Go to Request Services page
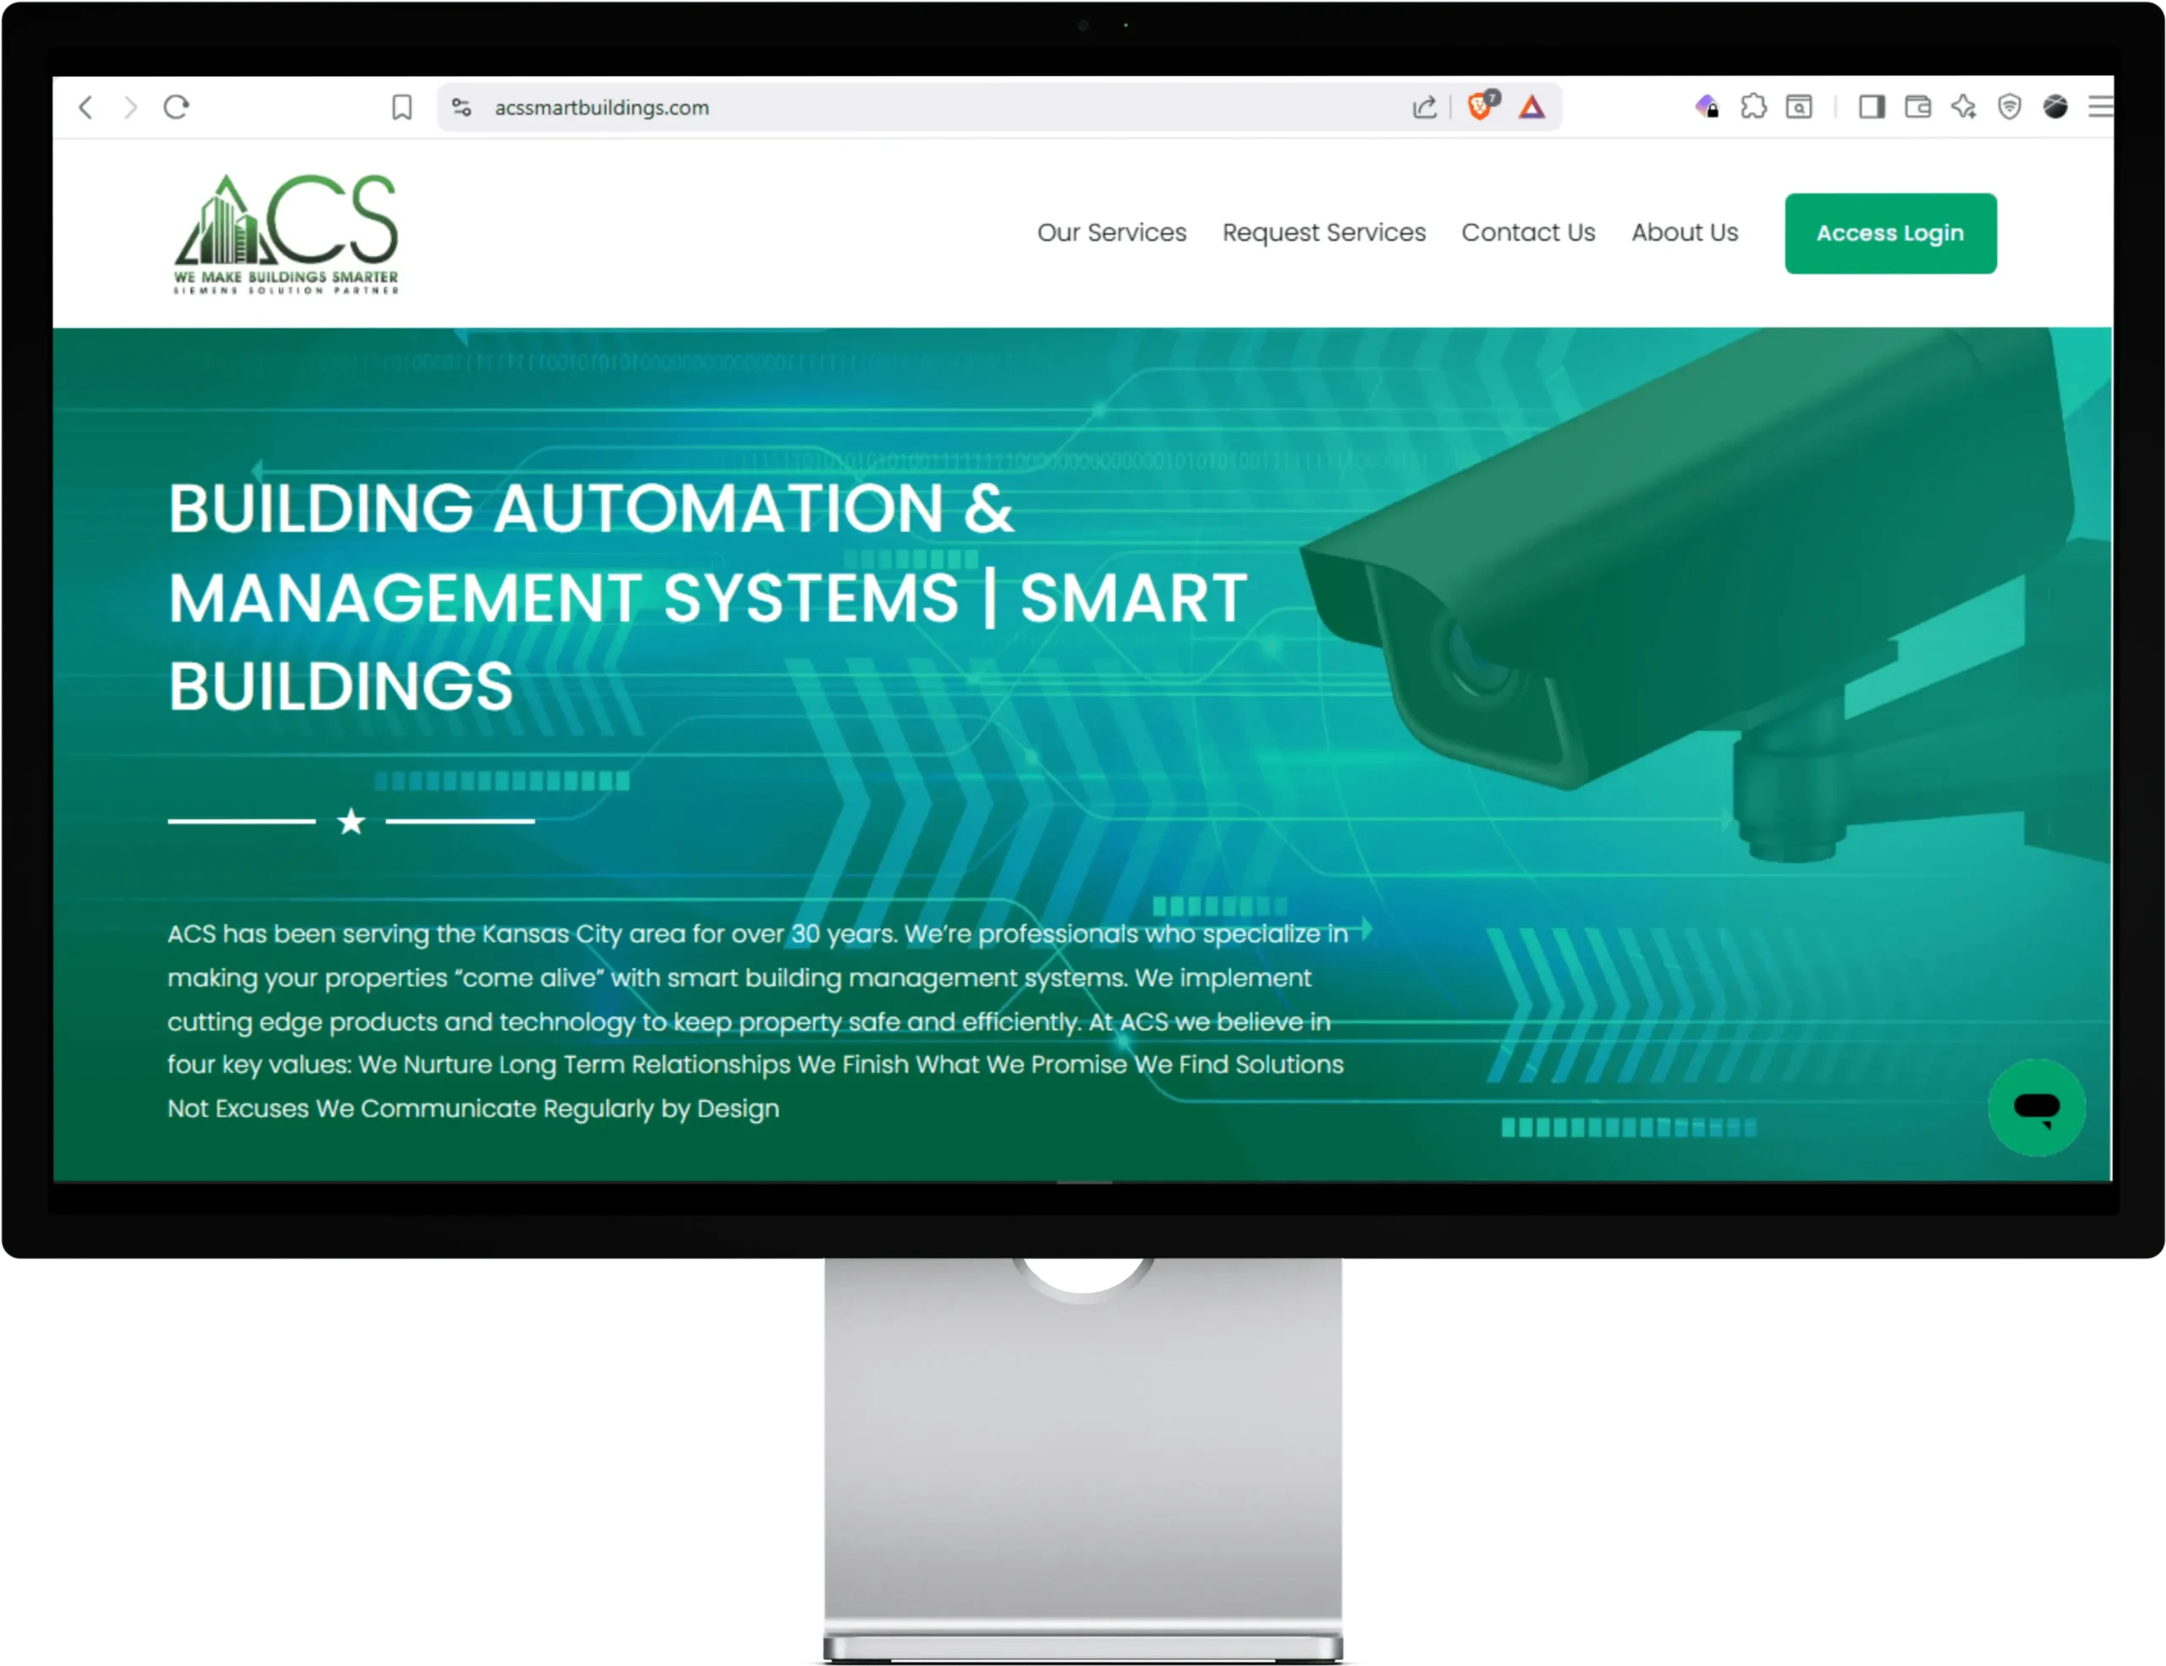The height and width of the screenshot is (1666, 2166). [1323, 232]
